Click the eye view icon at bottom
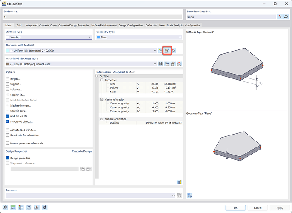This screenshot has height=213, width=292. tap(29, 207)
